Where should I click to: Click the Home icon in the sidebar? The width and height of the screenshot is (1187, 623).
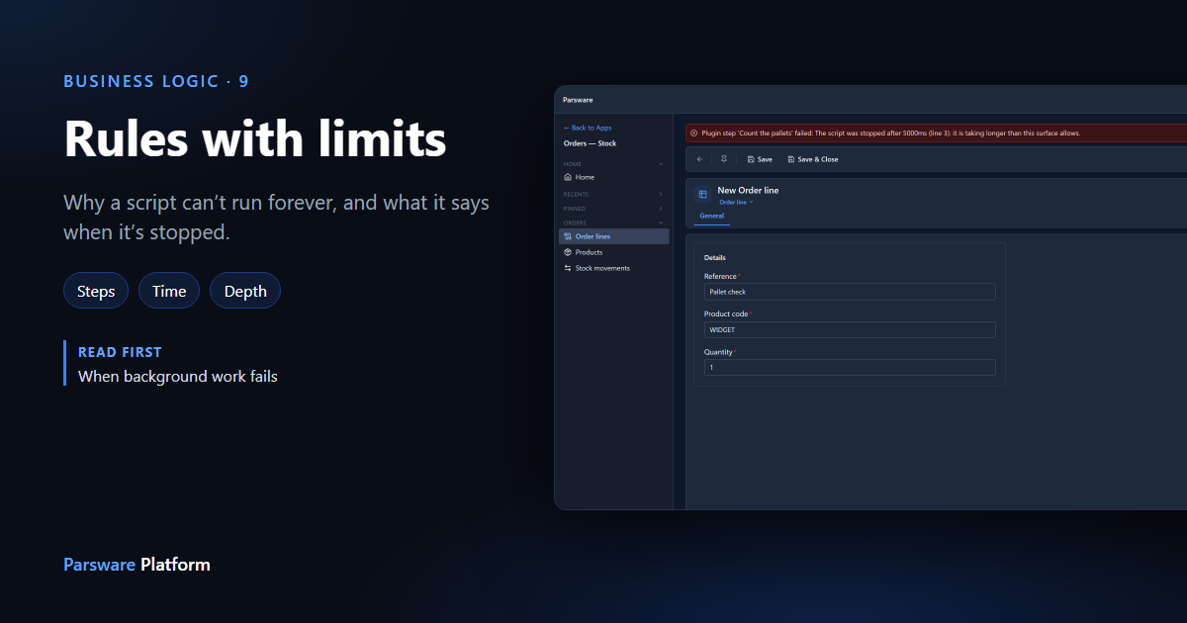click(x=568, y=177)
